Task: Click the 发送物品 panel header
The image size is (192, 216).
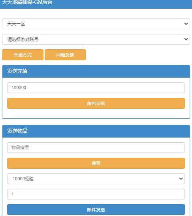Action: tap(96, 131)
